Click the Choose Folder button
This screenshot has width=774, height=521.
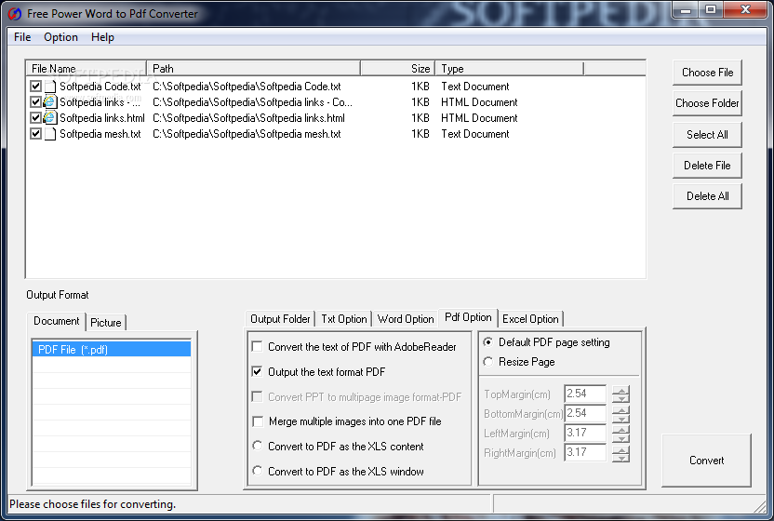[707, 103]
